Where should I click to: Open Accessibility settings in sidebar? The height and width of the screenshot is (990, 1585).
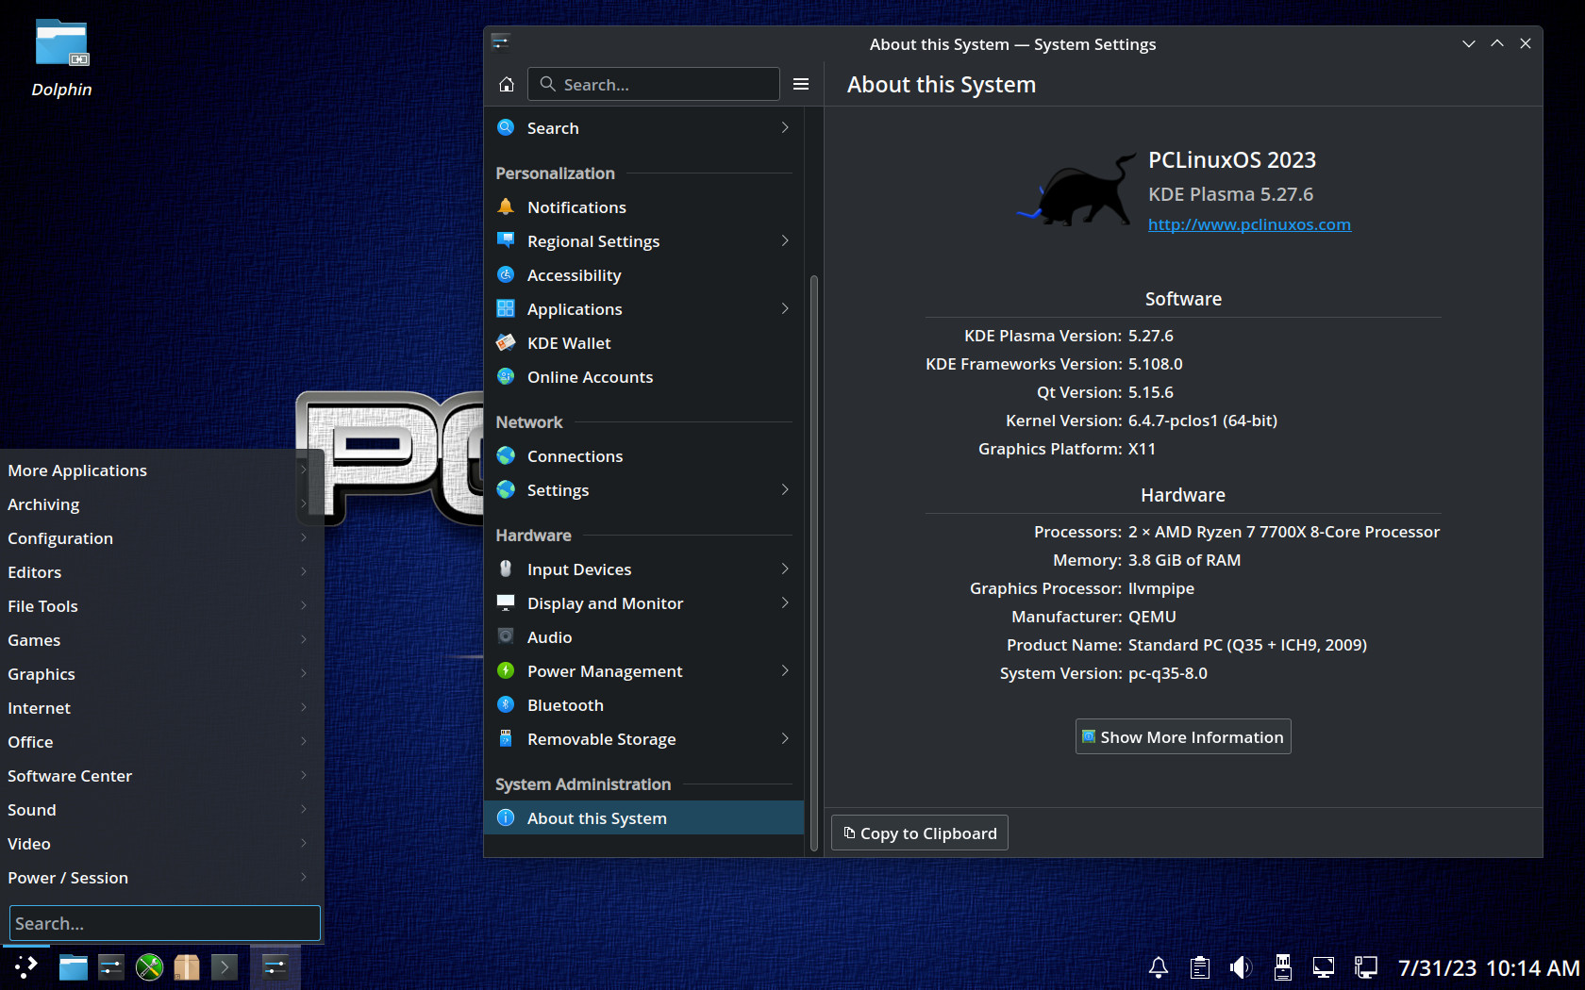coord(643,275)
